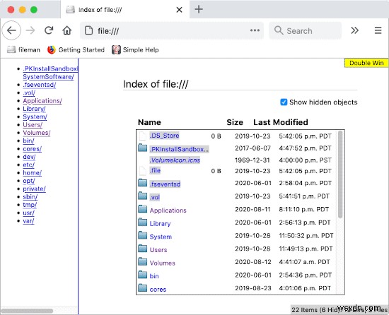389x315 pixels.
Task: Open Users/ link in left sidebar
Action: coord(33,125)
